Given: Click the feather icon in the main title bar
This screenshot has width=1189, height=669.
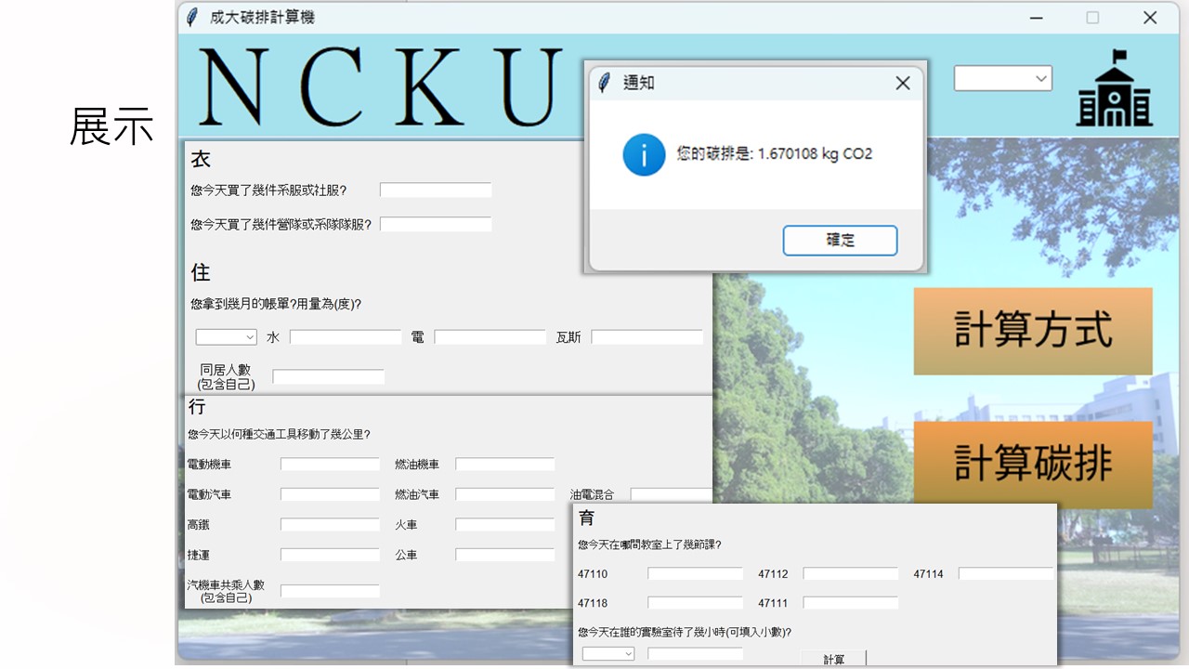Looking at the screenshot, I should point(192,18).
